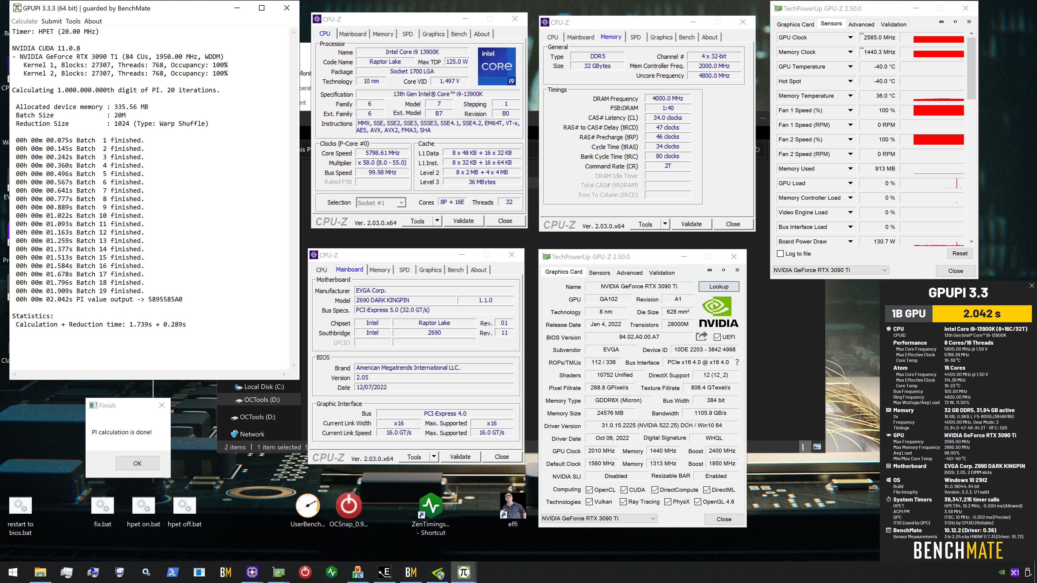Screen dimensions: 1037x583
Task: Open the Calculate menu in GPUPI
Action: pos(24,21)
